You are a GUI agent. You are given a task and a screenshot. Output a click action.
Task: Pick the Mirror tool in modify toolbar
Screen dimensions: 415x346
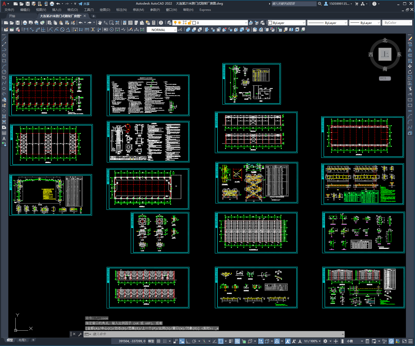coord(410,50)
